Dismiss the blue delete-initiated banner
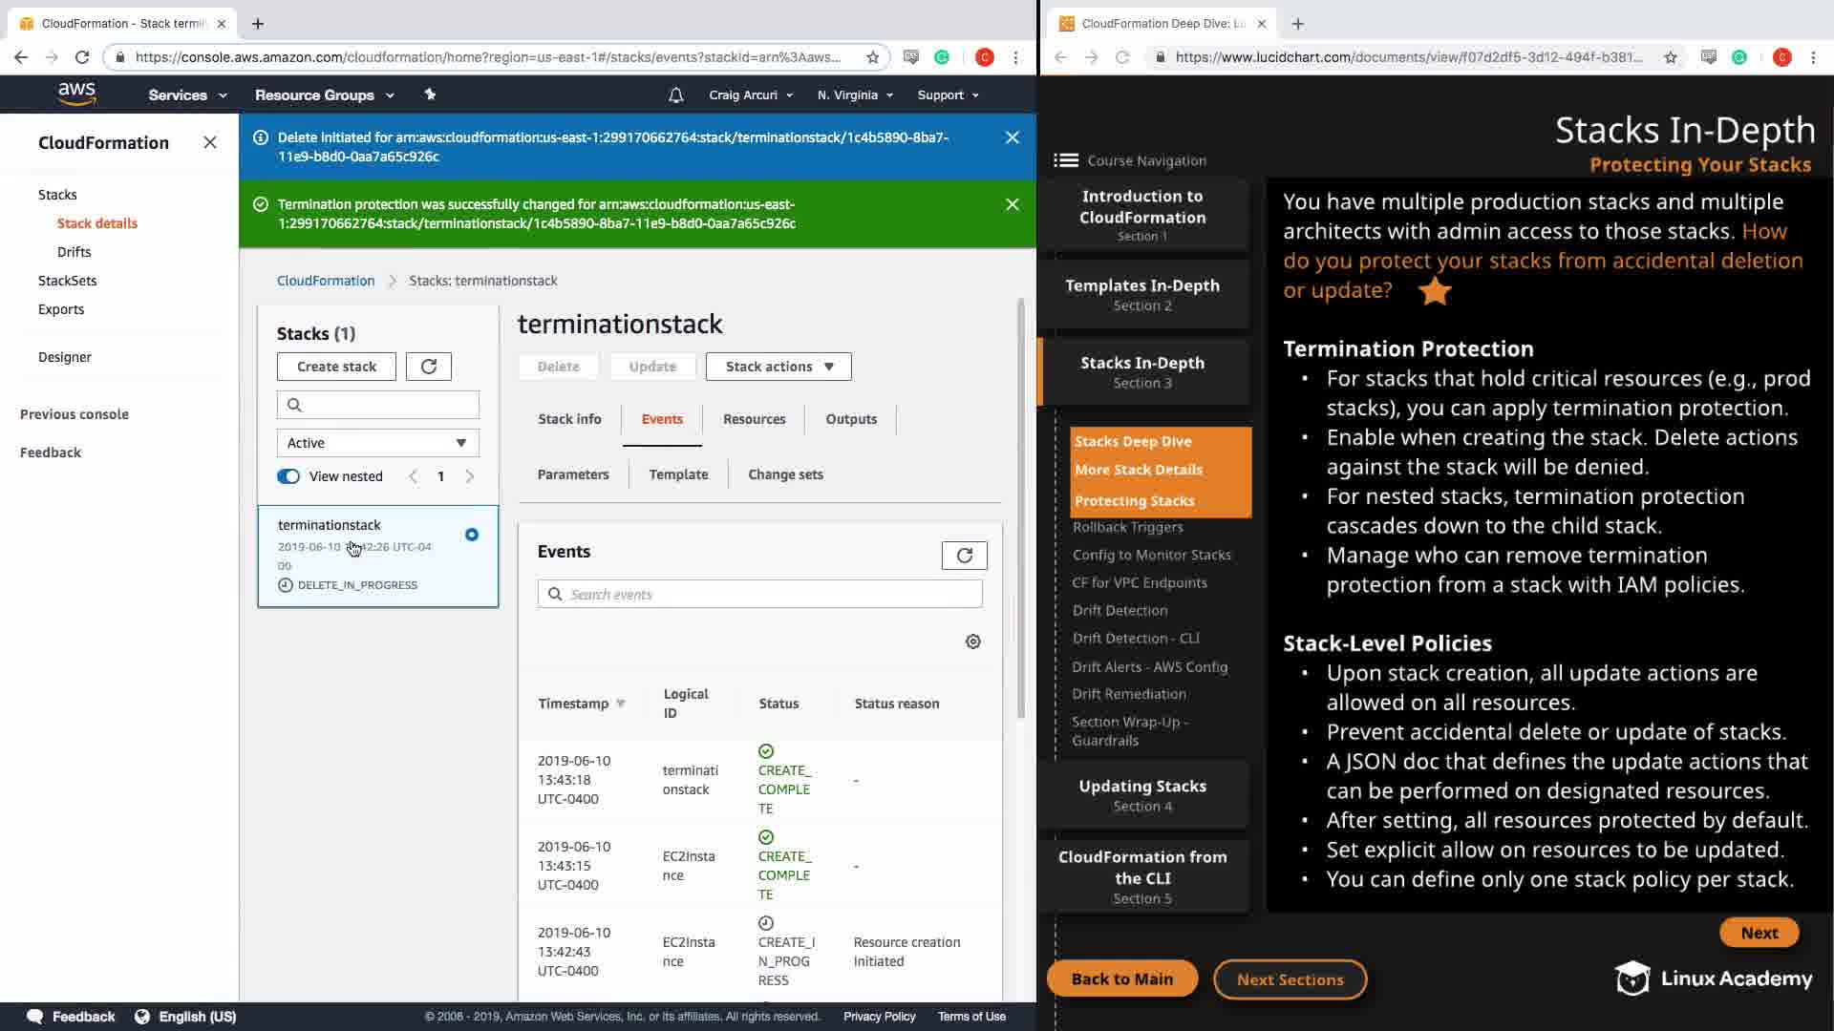Viewport: 1834px width, 1031px height. click(x=1012, y=137)
